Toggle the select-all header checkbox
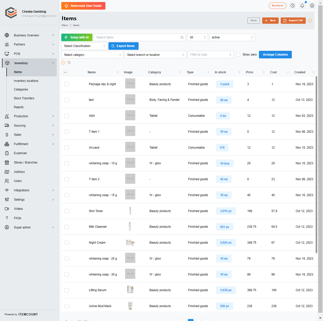Viewport: 323px width, 321px height. tap(65, 72)
